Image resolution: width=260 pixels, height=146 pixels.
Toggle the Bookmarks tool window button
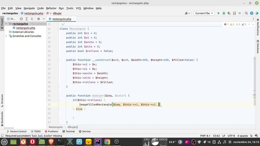click(x=2, y=119)
